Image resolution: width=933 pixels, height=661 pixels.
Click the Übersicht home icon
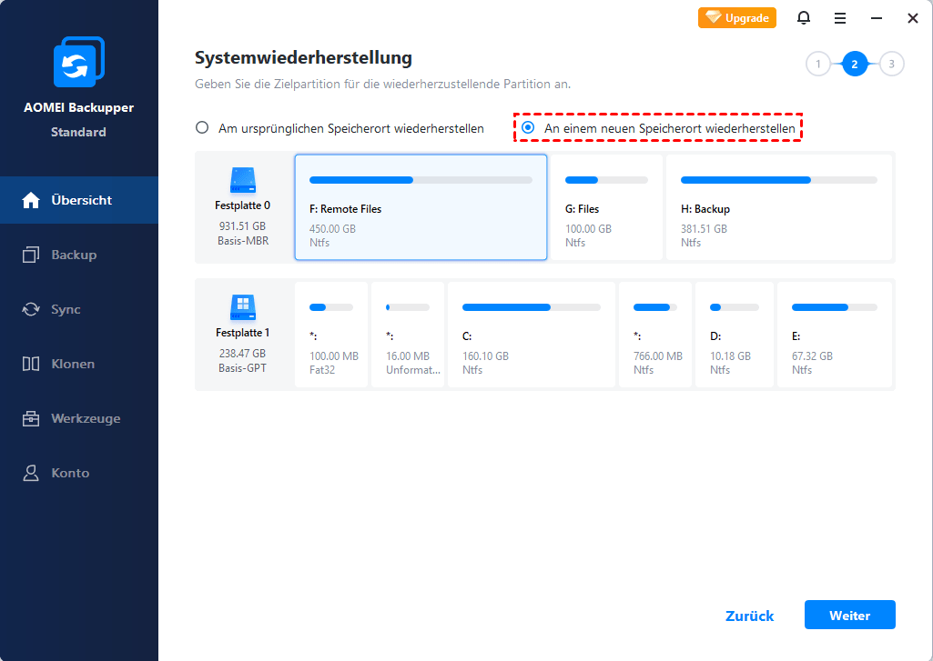pos(31,200)
